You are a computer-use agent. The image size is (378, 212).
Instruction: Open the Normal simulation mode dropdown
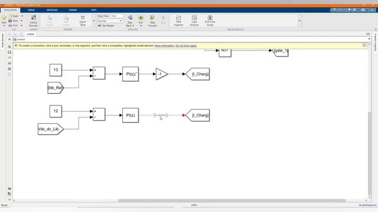coord(110,21)
